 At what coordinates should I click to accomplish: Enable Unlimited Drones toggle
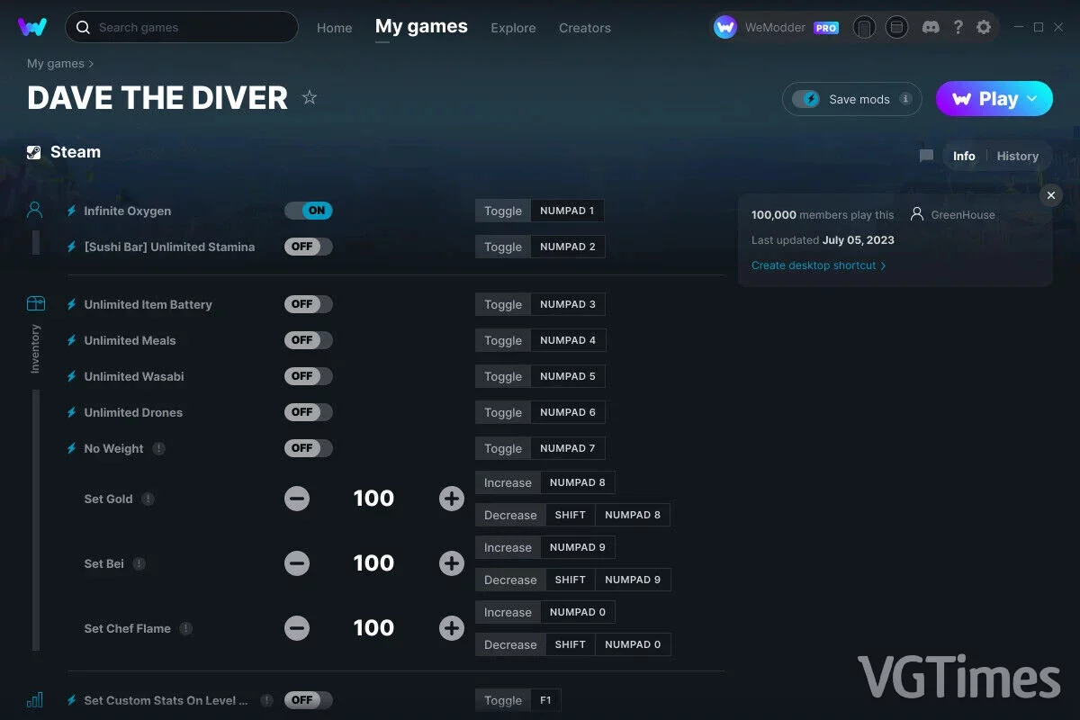click(x=309, y=412)
